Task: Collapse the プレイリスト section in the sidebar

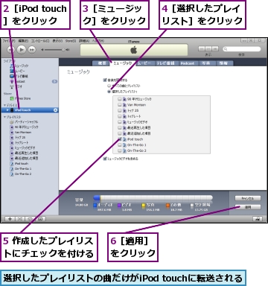Action: coord(4,117)
